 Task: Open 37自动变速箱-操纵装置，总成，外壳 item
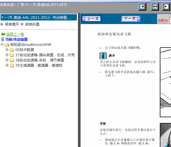(45, 55)
